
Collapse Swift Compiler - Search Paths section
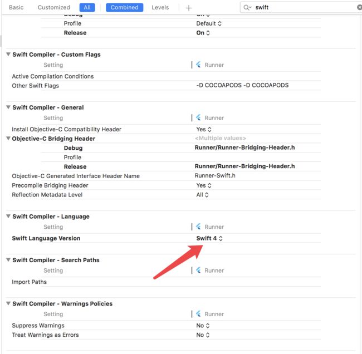point(8,259)
